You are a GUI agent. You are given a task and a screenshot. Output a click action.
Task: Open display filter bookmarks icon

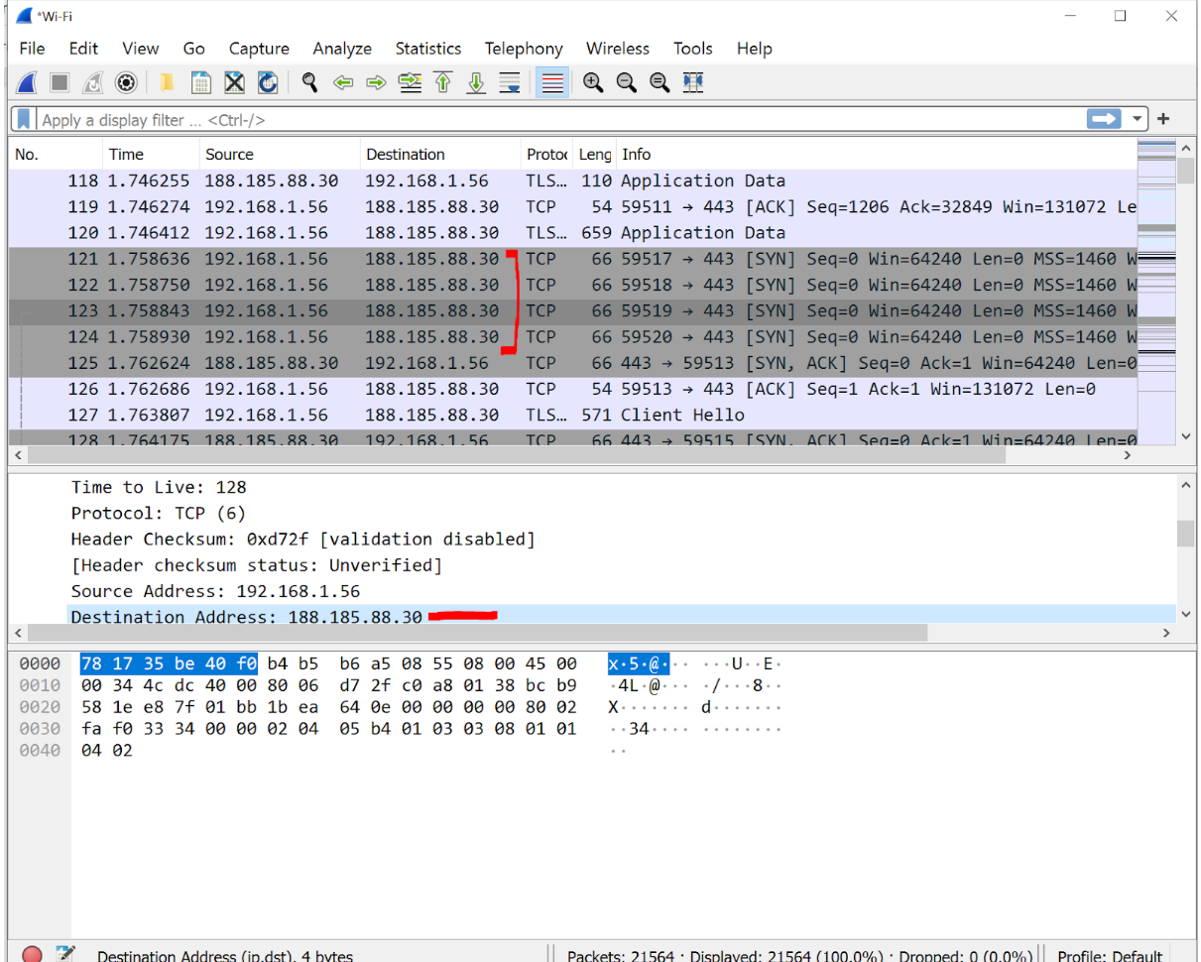tap(24, 119)
